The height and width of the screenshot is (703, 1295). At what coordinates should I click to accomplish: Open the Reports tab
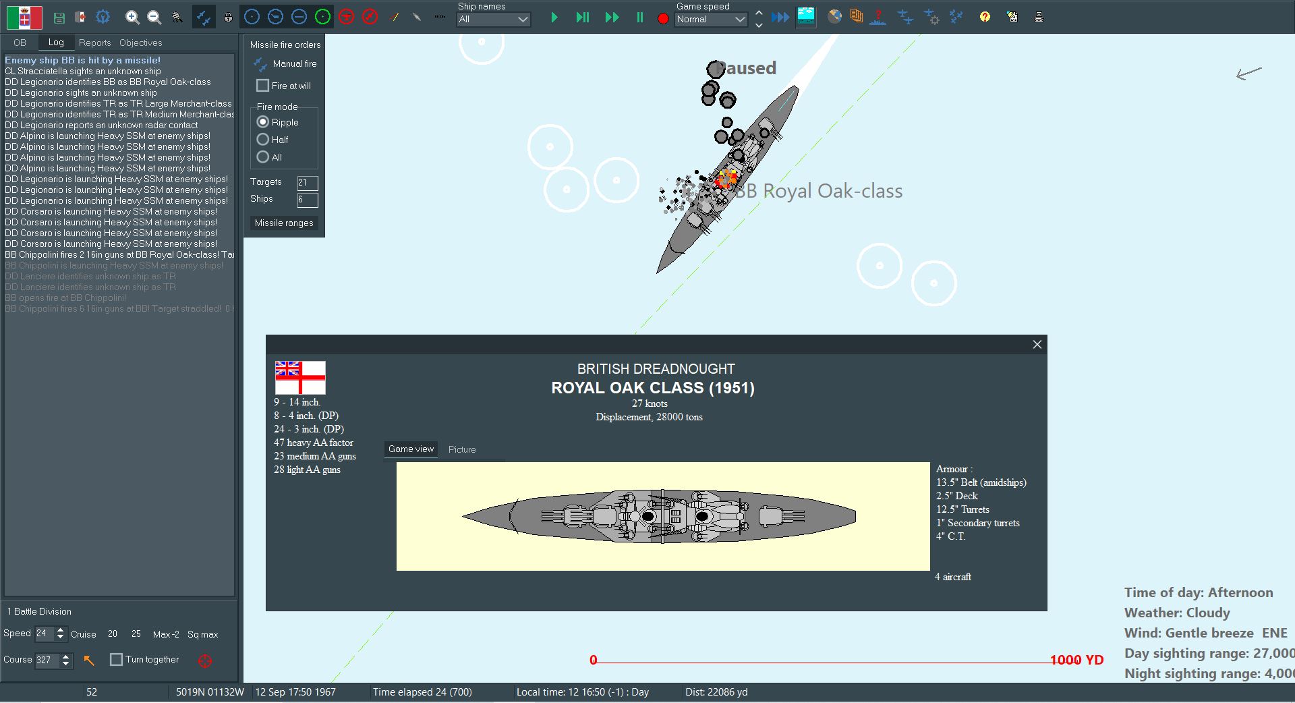pos(94,43)
